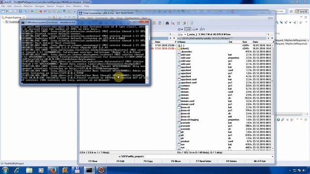Image resolution: width=310 pixels, height=174 pixels.
Task: Open the Java EE perspective button in Eclipse
Action: point(301,12)
